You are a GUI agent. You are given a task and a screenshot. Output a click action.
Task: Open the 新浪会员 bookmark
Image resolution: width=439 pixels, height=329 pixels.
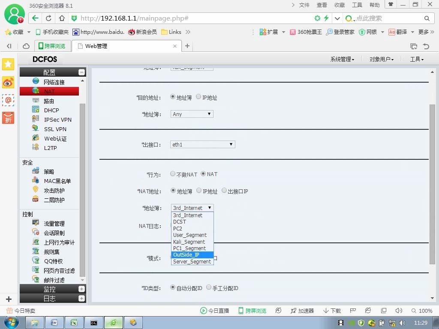click(142, 32)
